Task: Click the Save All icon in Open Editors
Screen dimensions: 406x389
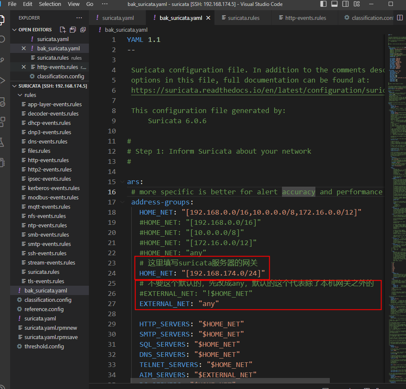Action: pyautogui.click(x=73, y=30)
